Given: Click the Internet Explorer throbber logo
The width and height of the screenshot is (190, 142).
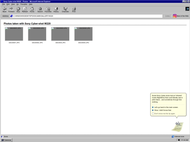Looking at the screenshot, I should tap(187, 9).
